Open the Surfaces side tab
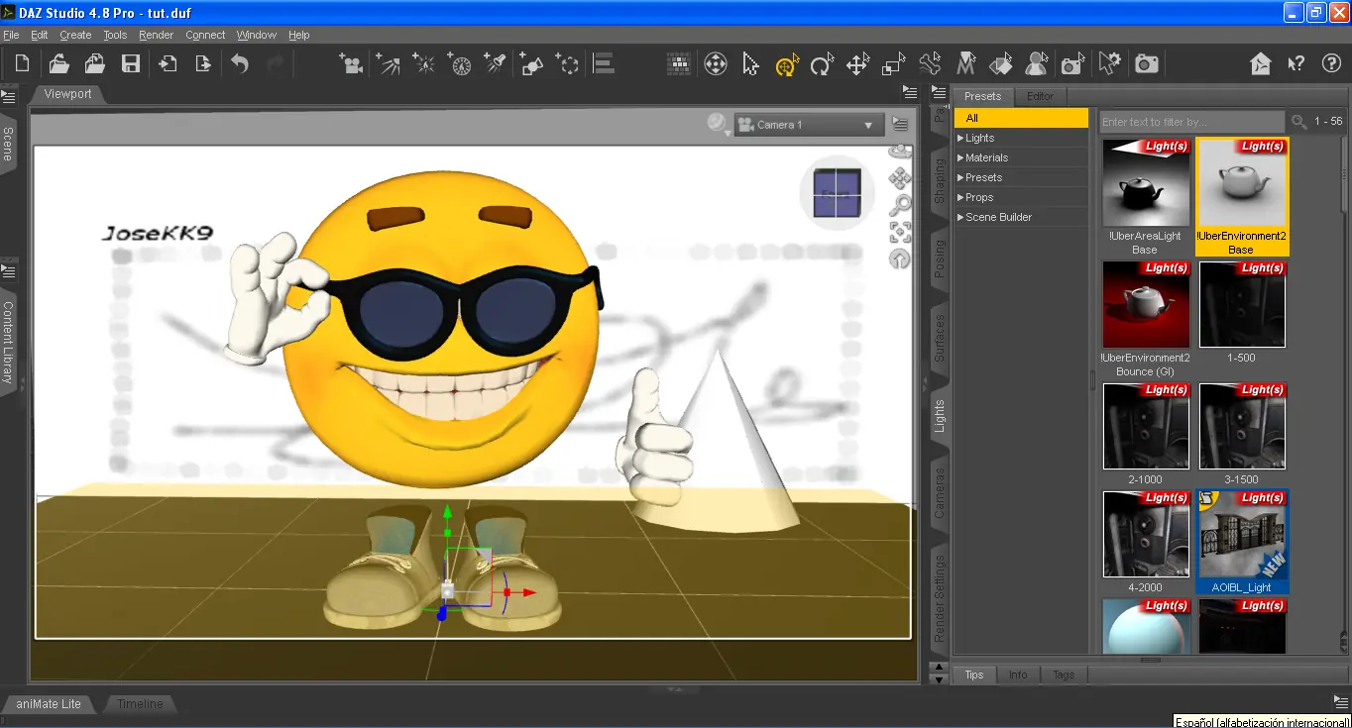The height and width of the screenshot is (728, 1352). (940, 338)
